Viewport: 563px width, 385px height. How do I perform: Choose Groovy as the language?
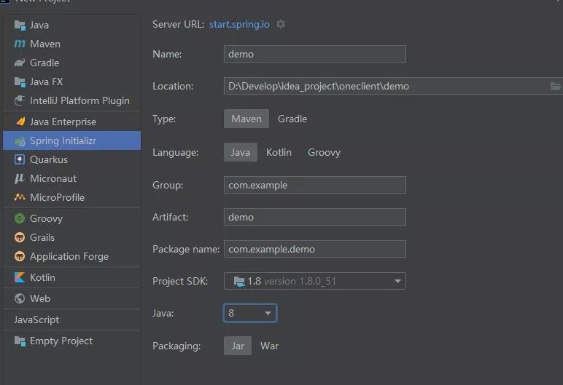point(324,152)
